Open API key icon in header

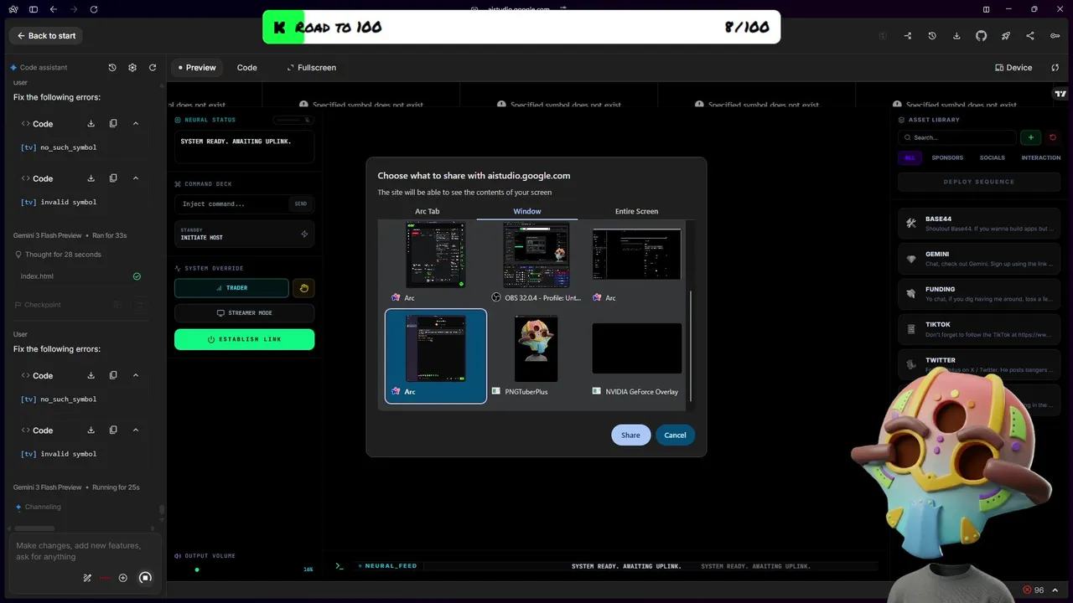point(1055,36)
